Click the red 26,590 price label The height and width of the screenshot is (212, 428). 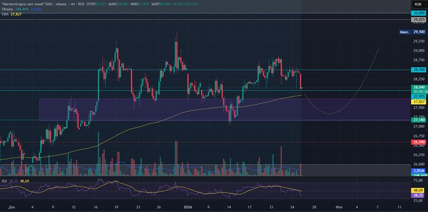tap(419, 142)
